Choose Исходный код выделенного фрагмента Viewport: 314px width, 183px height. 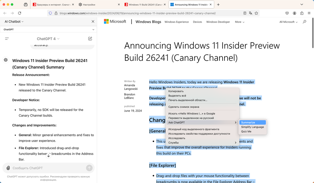[x=203, y=129]
